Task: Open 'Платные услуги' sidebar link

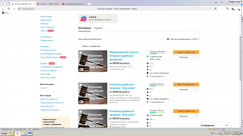Action: [48, 50]
